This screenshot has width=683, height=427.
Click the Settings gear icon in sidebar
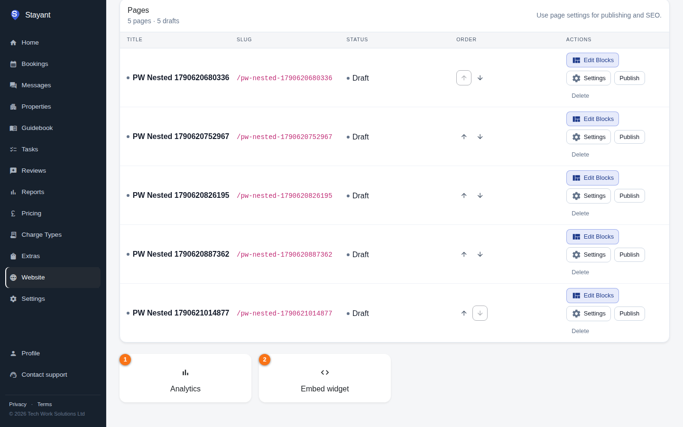tap(13, 299)
